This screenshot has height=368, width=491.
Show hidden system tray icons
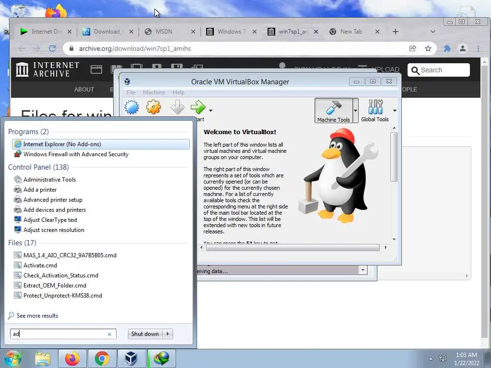point(431,359)
